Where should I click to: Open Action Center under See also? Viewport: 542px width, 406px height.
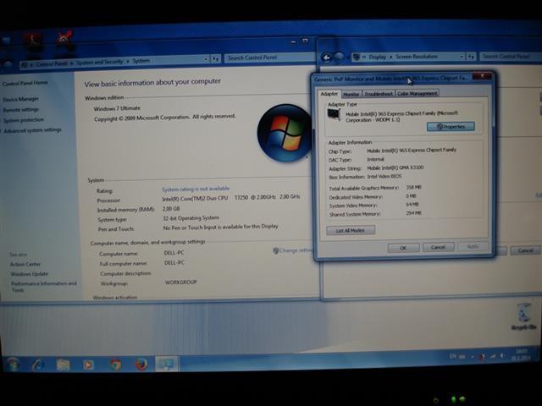[25, 264]
